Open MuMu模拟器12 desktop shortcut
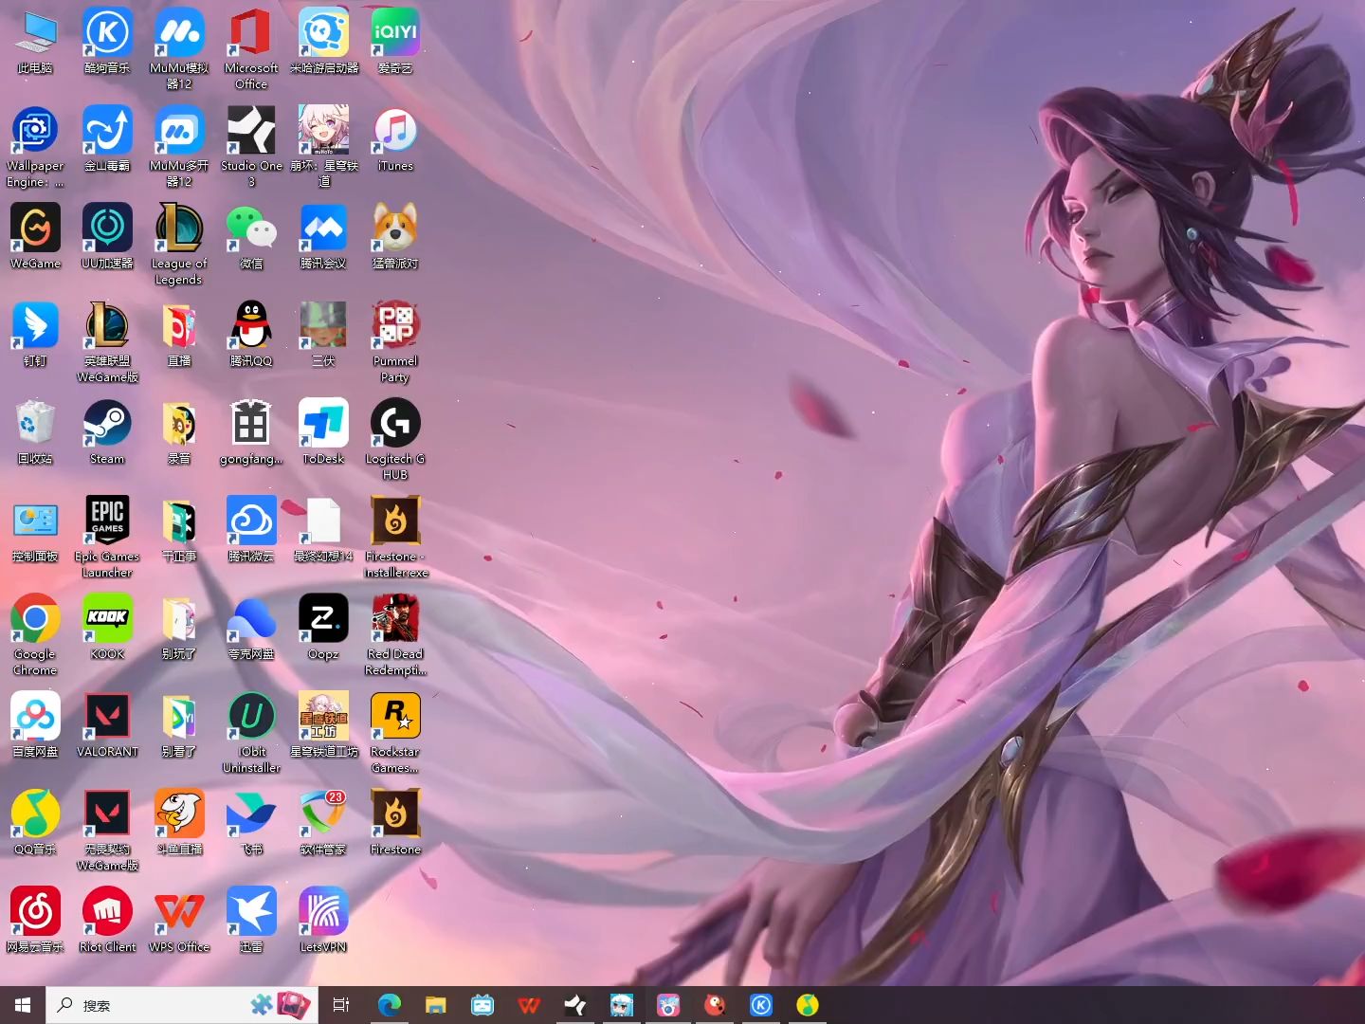The width and height of the screenshot is (1365, 1024). pyautogui.click(x=179, y=49)
